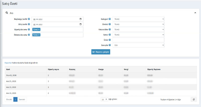Collapse the Ara search panel chevron
The image size is (201, 107).
point(195,13)
